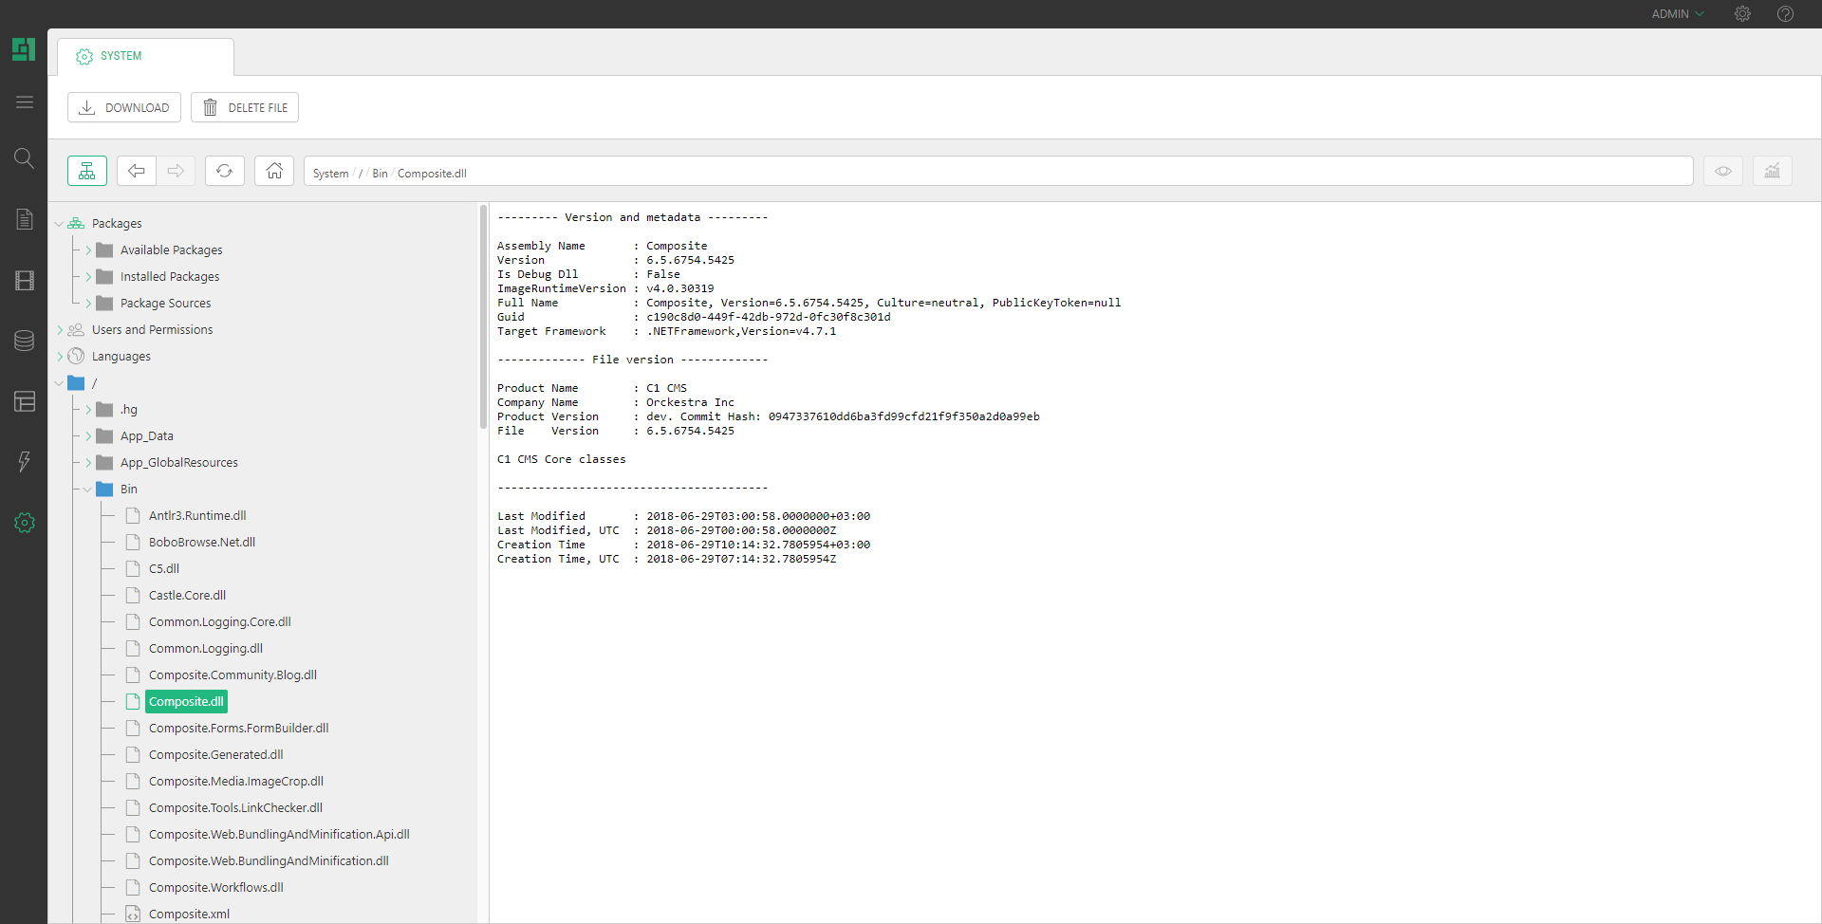This screenshot has height=924, width=1822.
Task: Toggle the eye preview button
Action: [x=1722, y=171]
